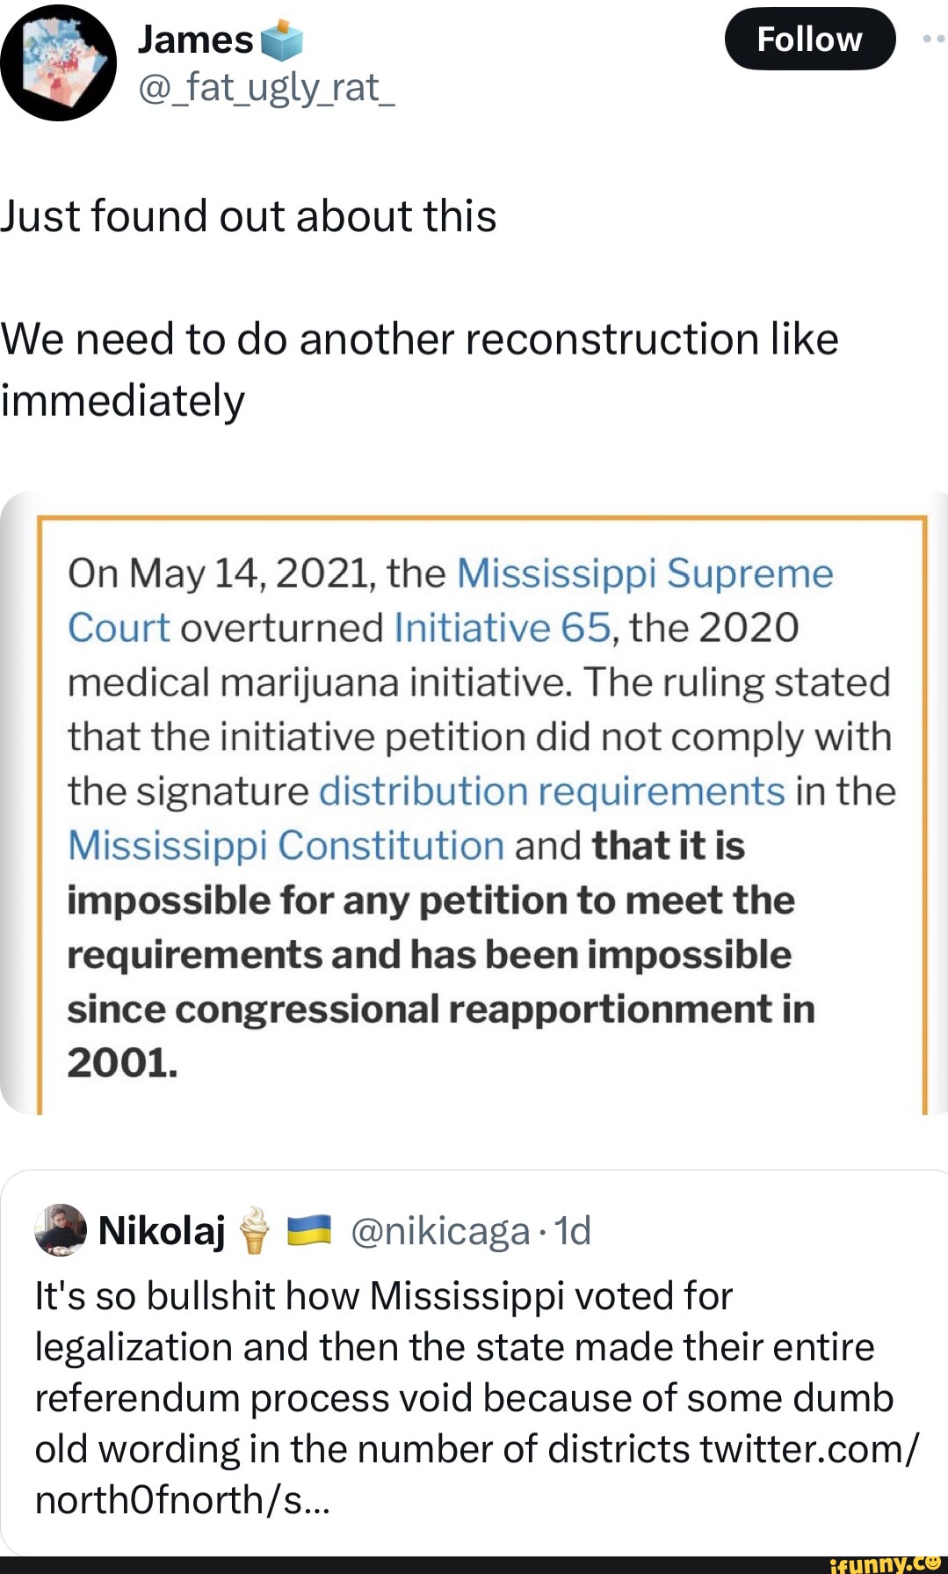Image resolution: width=948 pixels, height=1574 pixels.
Task: Click Nikolaj's small profile picture
Action: [61, 1229]
